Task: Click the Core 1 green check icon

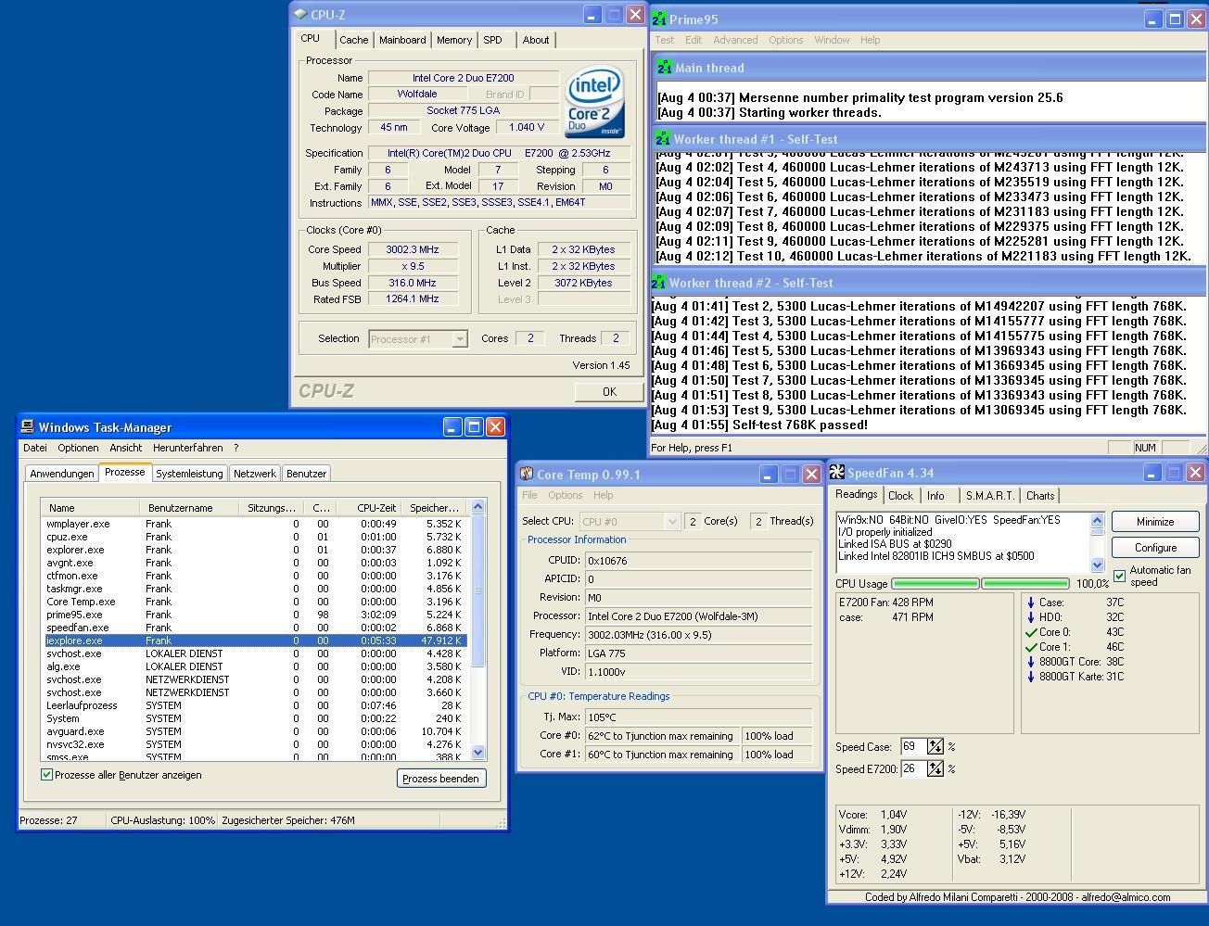Action: 1030,647
